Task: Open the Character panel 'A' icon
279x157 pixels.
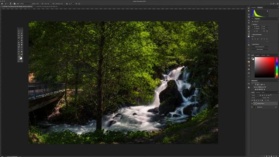Action: (249, 87)
